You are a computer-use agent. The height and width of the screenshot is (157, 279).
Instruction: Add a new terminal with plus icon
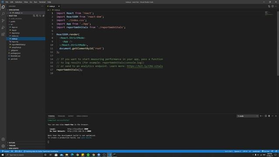[x=261, y=116]
